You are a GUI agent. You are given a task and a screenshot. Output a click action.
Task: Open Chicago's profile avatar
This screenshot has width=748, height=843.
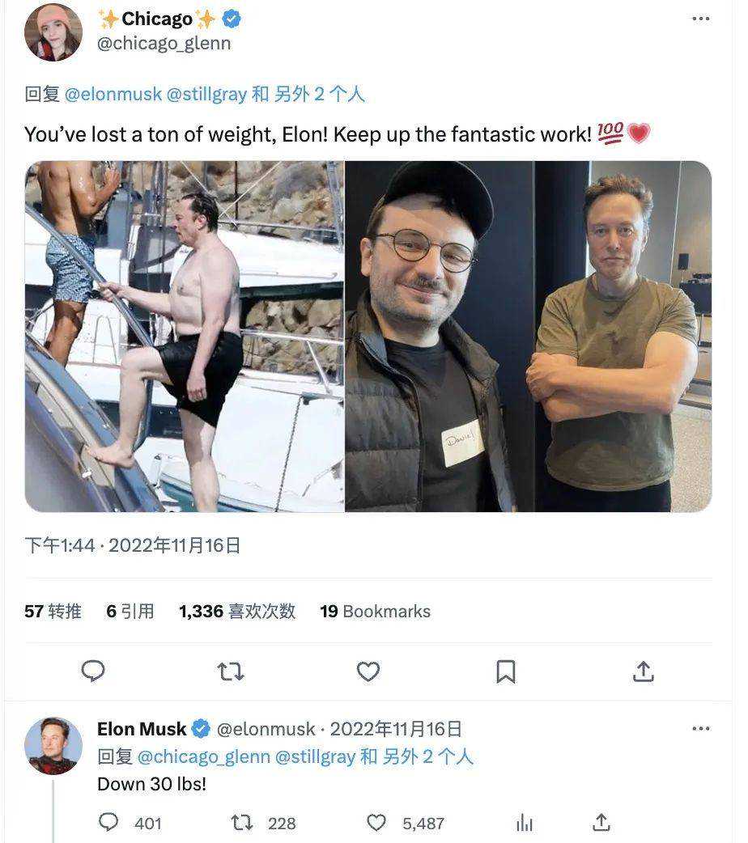coord(53,32)
